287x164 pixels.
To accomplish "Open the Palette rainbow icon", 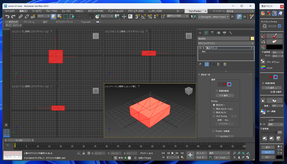I will [263, 67].
